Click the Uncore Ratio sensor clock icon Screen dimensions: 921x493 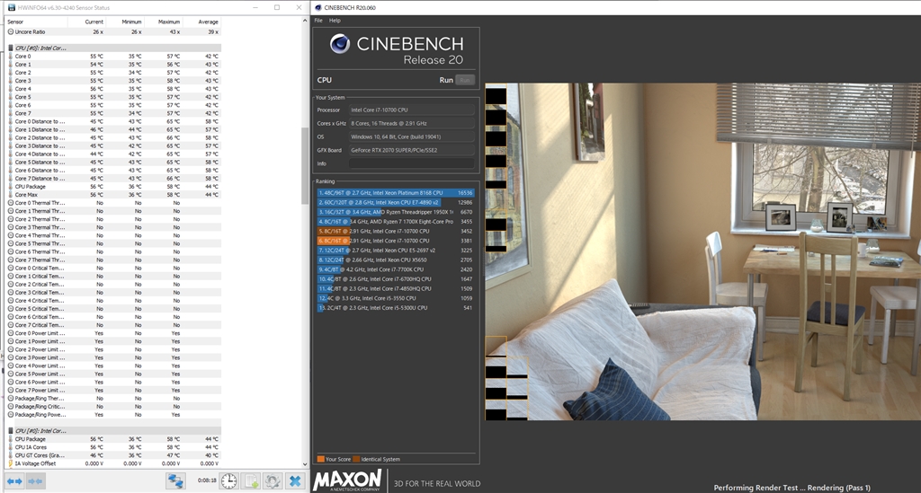click(x=11, y=31)
